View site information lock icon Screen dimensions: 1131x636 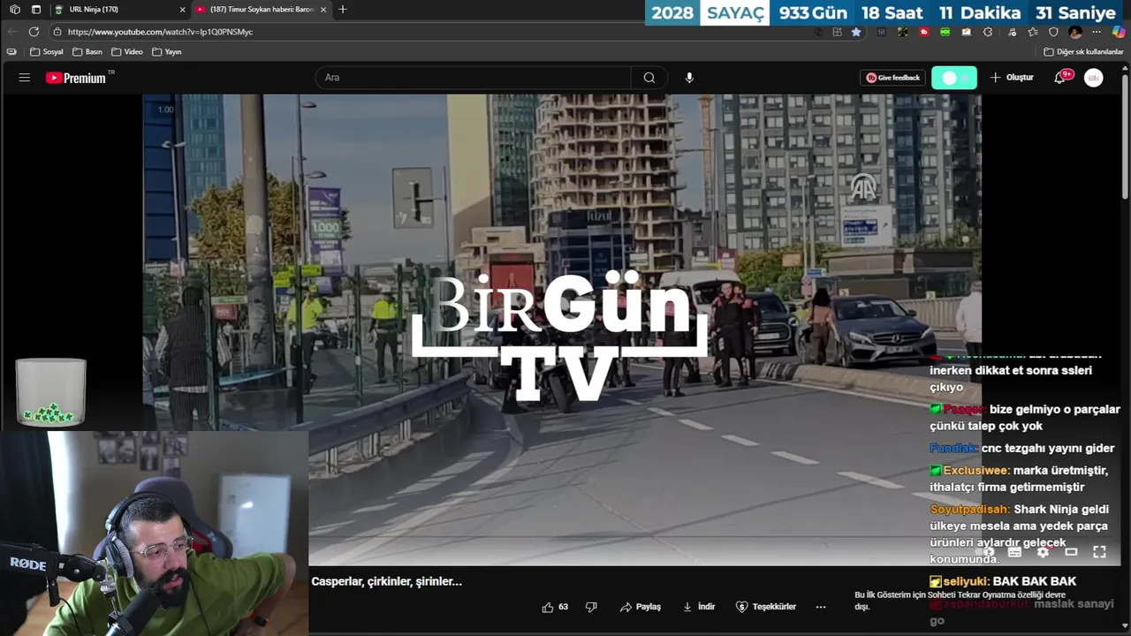point(57,32)
